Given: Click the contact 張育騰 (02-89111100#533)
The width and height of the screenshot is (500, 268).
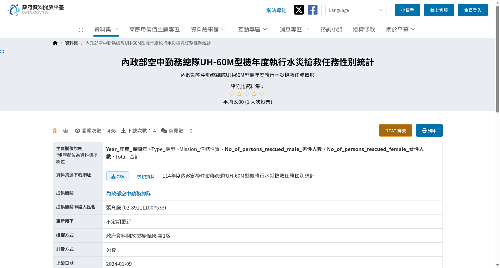Looking at the screenshot, I should (x=136, y=208).
